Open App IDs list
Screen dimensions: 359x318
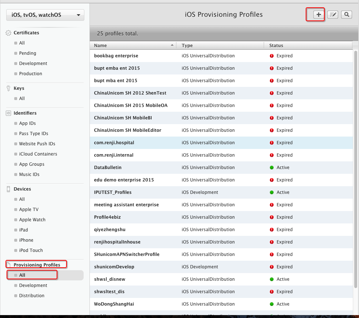(27, 123)
